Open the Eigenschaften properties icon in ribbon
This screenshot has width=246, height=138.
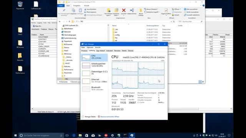[166, 10]
